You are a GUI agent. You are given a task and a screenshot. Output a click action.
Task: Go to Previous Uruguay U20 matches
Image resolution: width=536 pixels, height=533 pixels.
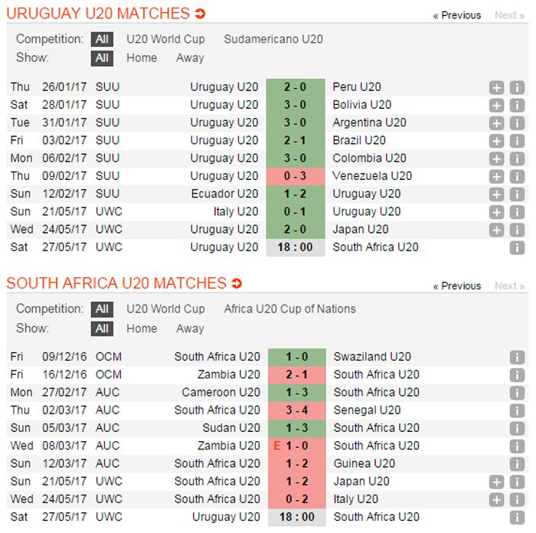coord(457,15)
